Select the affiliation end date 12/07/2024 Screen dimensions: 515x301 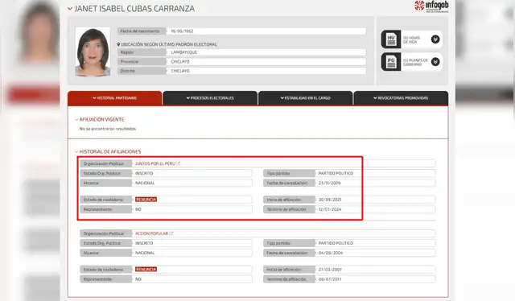330,209
